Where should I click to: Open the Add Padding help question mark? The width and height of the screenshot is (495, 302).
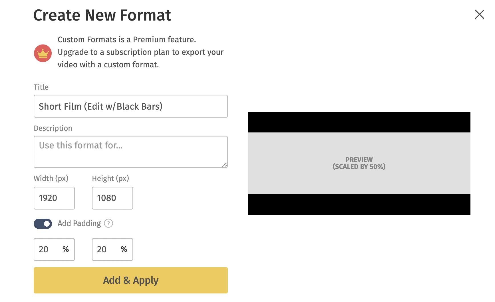[x=108, y=223]
